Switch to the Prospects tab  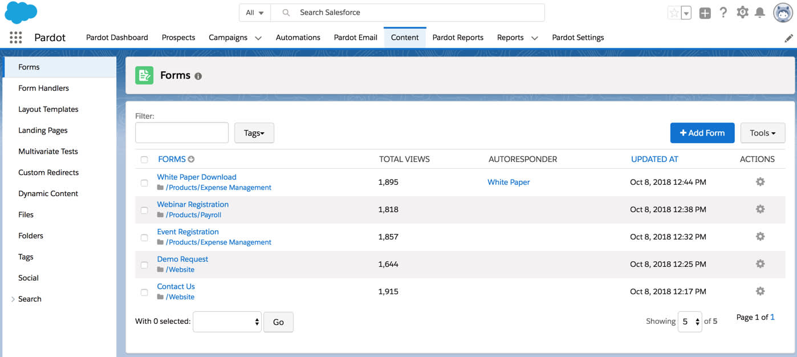click(178, 38)
